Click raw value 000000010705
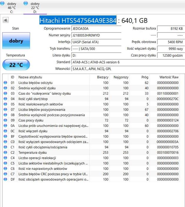 click(x=168, y=147)
